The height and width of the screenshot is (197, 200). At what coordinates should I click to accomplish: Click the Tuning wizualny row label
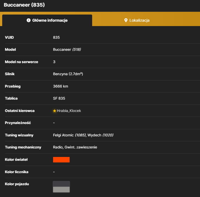point(19,135)
